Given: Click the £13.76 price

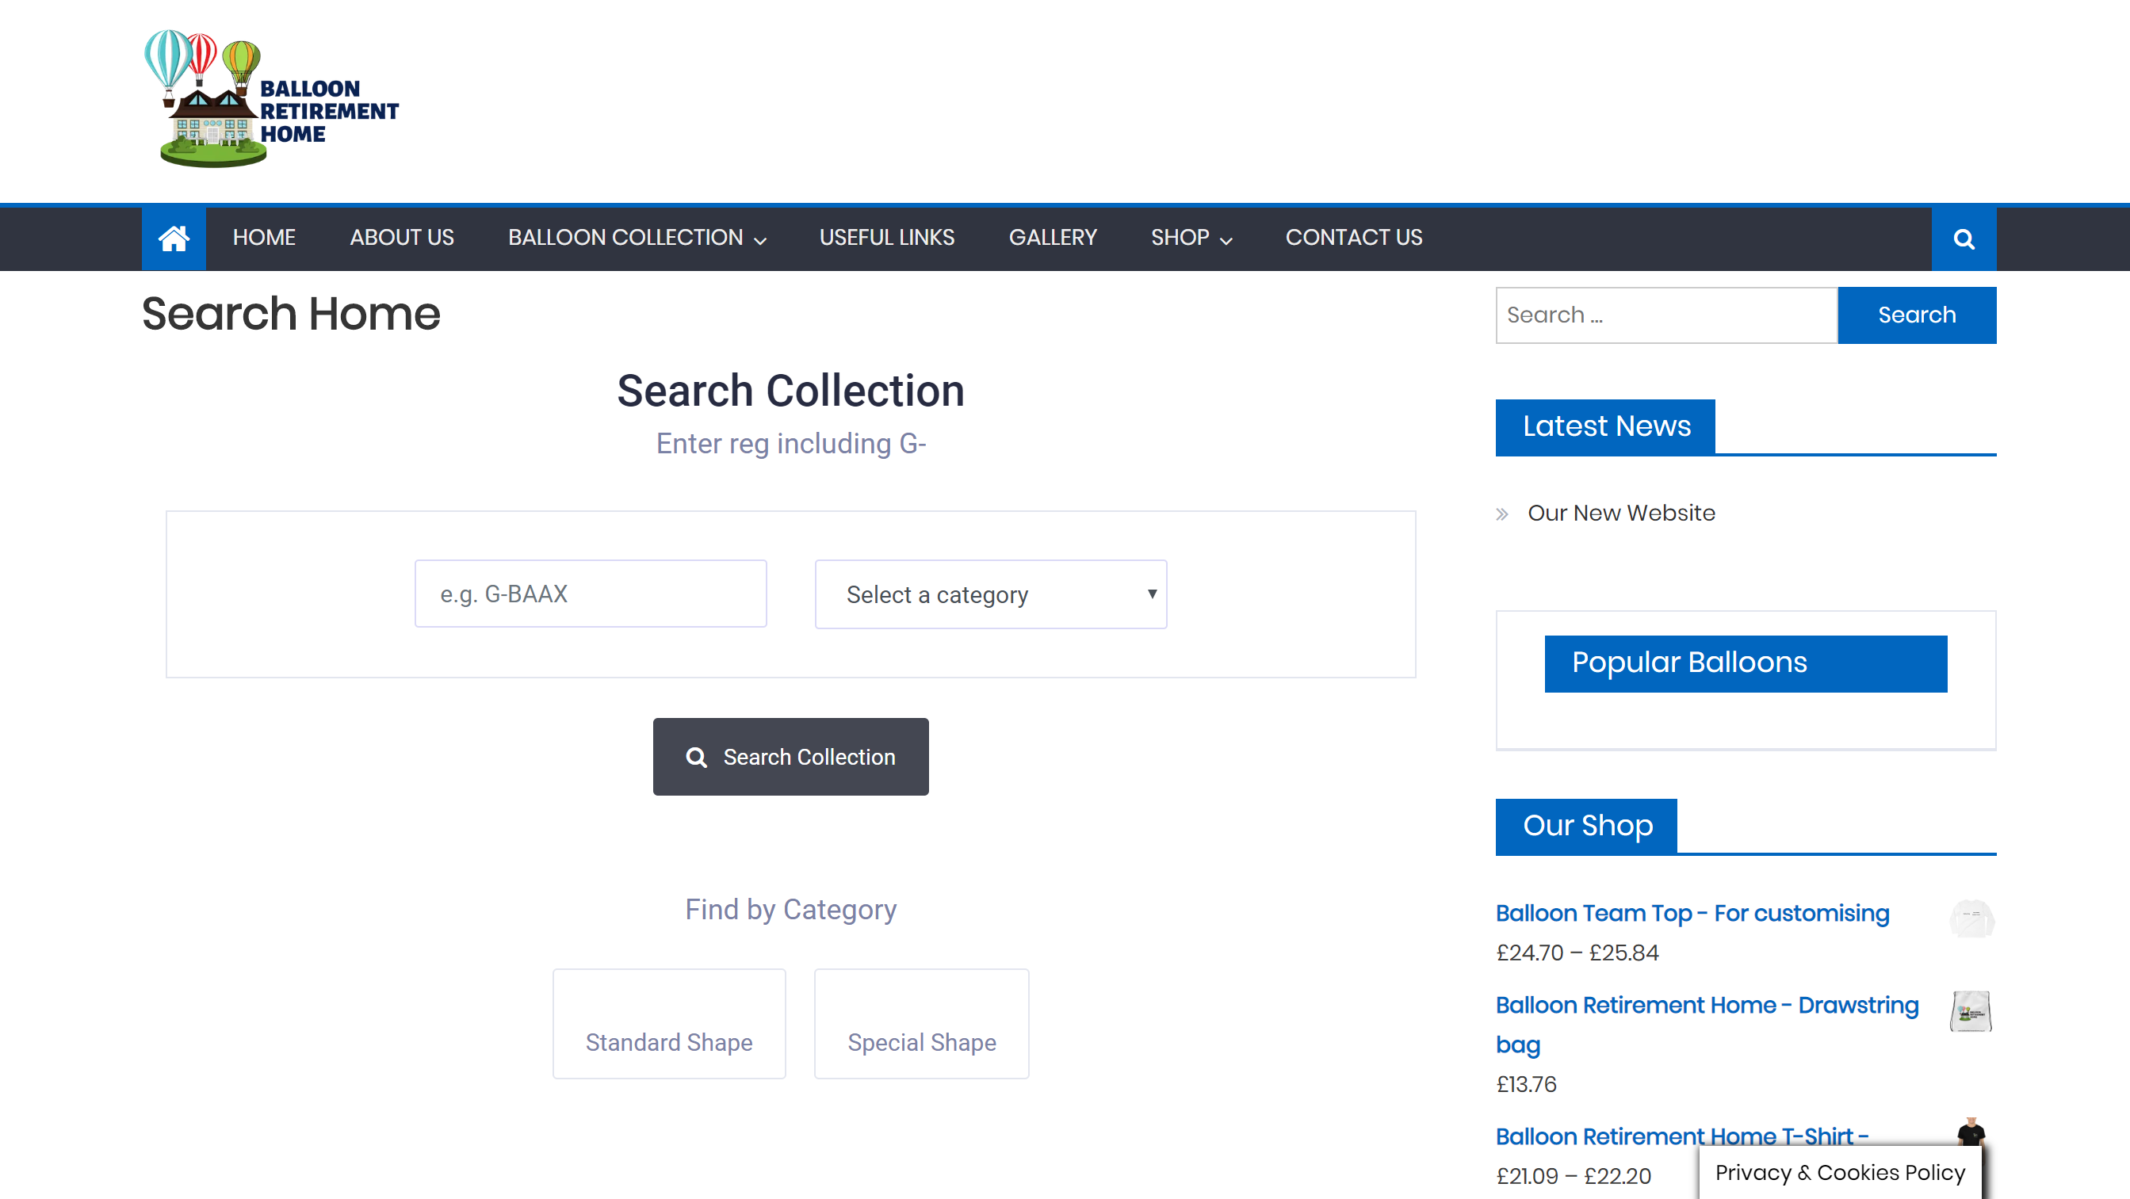Looking at the screenshot, I should coord(1527,1084).
